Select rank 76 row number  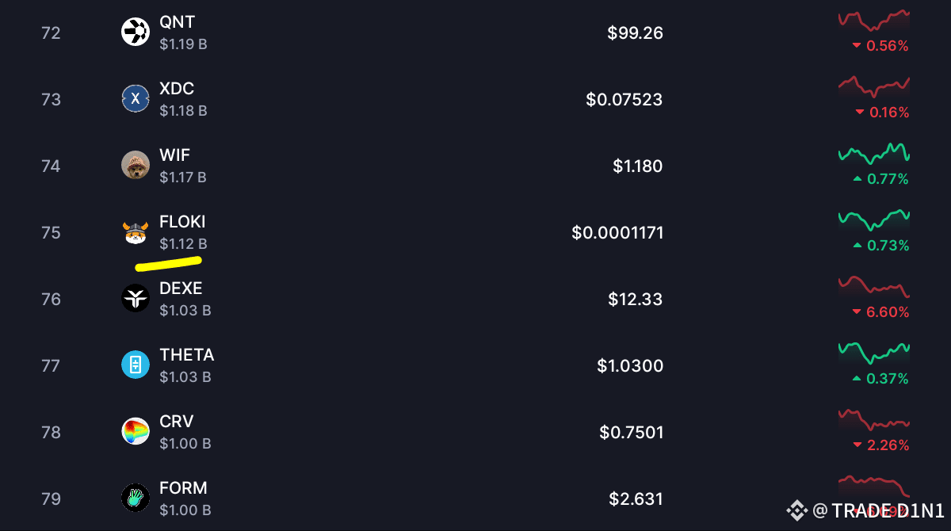(51, 299)
